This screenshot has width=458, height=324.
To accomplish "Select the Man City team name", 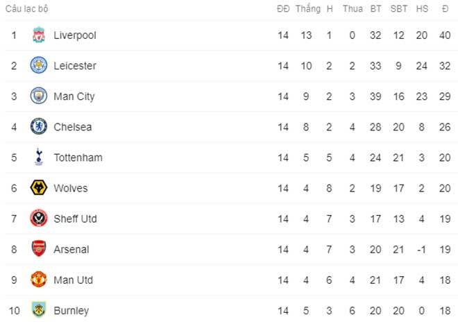I will coord(74,96).
